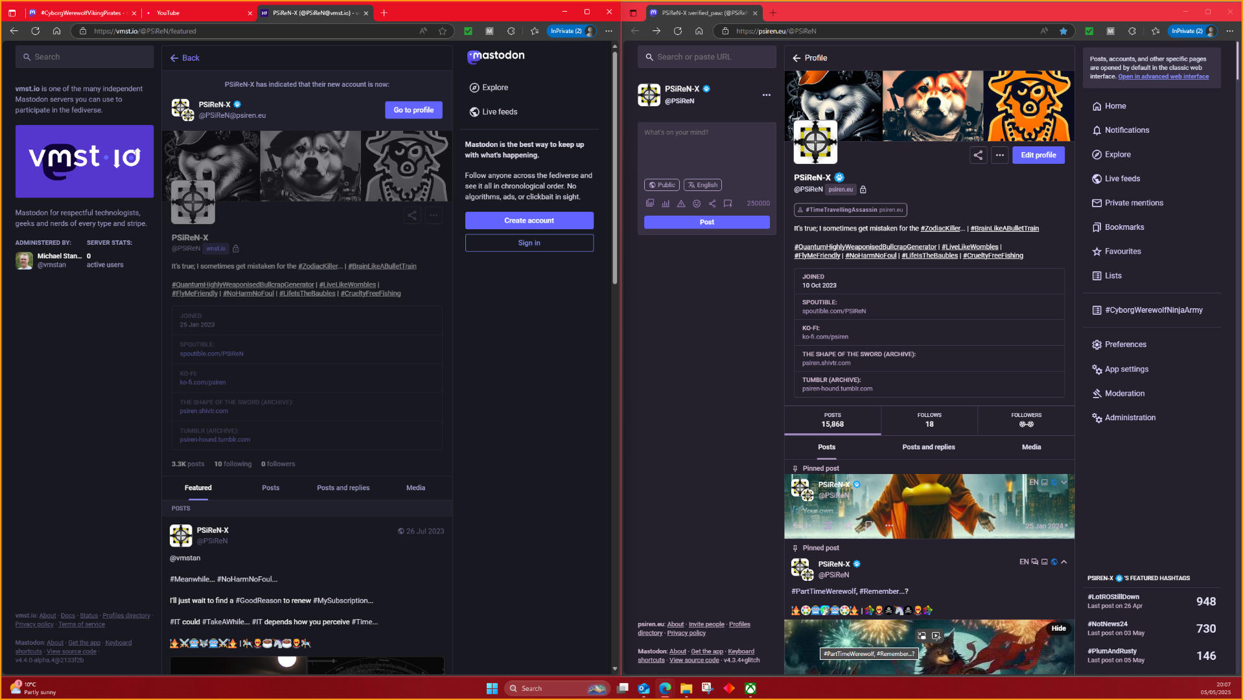Screen dimensions: 1243x700
Task: Click the Post button
Action: (x=706, y=222)
